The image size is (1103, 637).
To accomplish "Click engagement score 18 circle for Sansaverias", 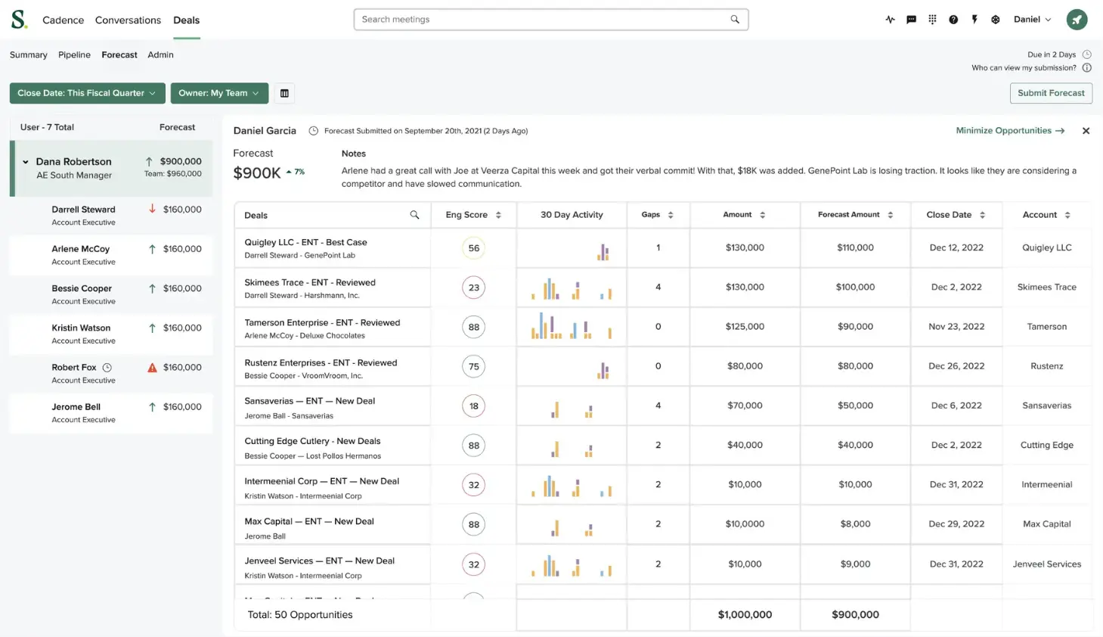I will click(x=474, y=406).
